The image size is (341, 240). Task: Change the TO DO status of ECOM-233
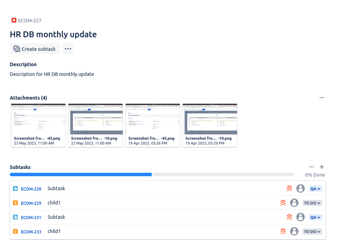click(312, 232)
